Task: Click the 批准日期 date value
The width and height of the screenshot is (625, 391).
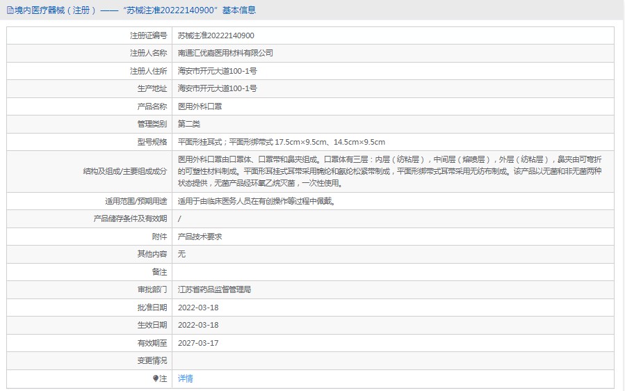Action: (x=198, y=308)
